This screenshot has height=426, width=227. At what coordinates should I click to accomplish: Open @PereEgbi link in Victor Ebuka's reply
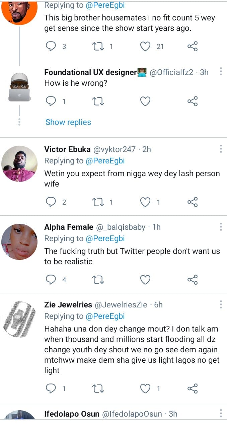click(x=105, y=161)
